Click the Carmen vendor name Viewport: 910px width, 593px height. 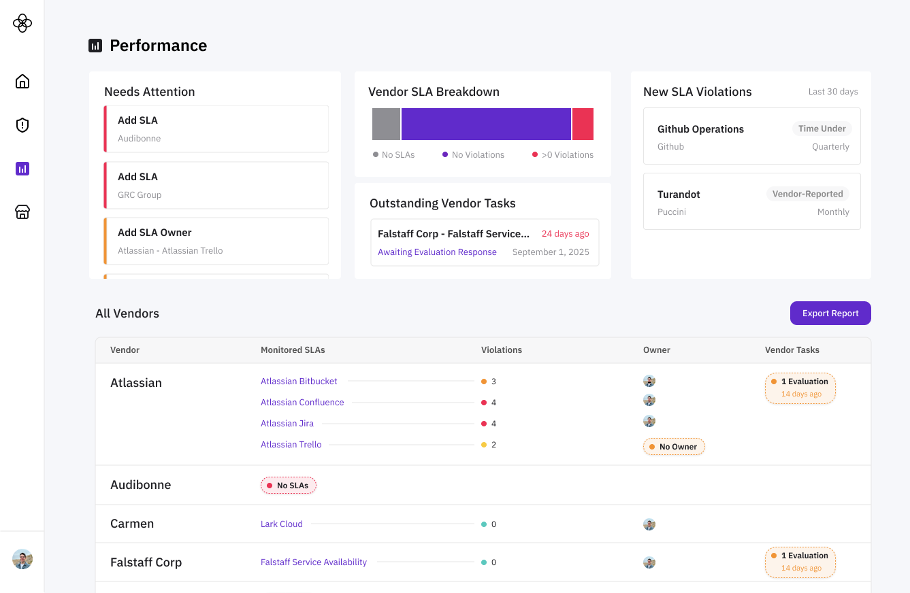tap(132, 524)
